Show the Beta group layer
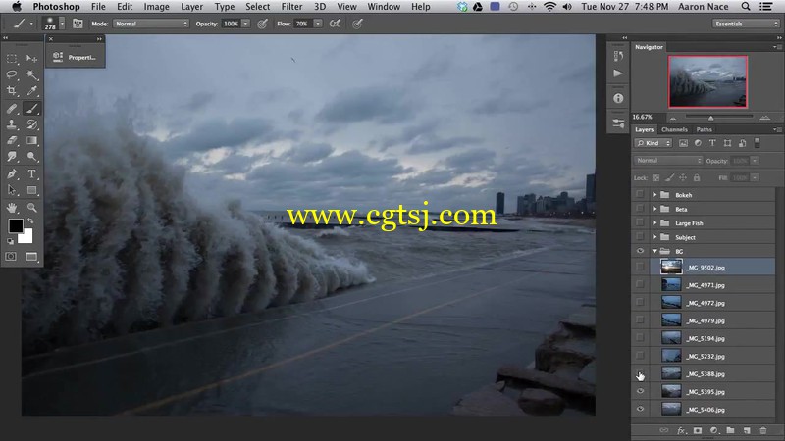 [x=640, y=209]
